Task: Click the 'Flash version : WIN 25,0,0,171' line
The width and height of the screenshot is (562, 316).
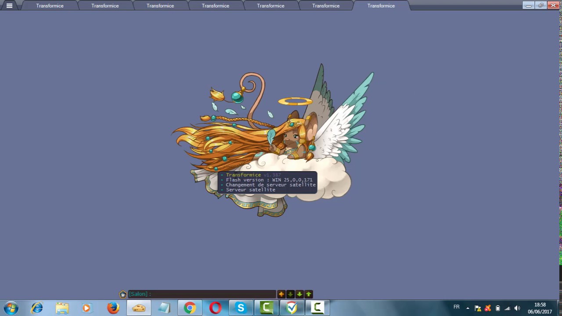Action: pos(269,180)
